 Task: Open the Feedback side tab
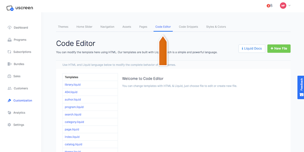tap(301, 87)
